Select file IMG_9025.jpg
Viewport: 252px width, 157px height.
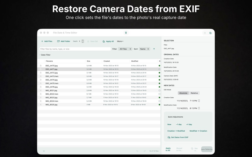coord(51,105)
